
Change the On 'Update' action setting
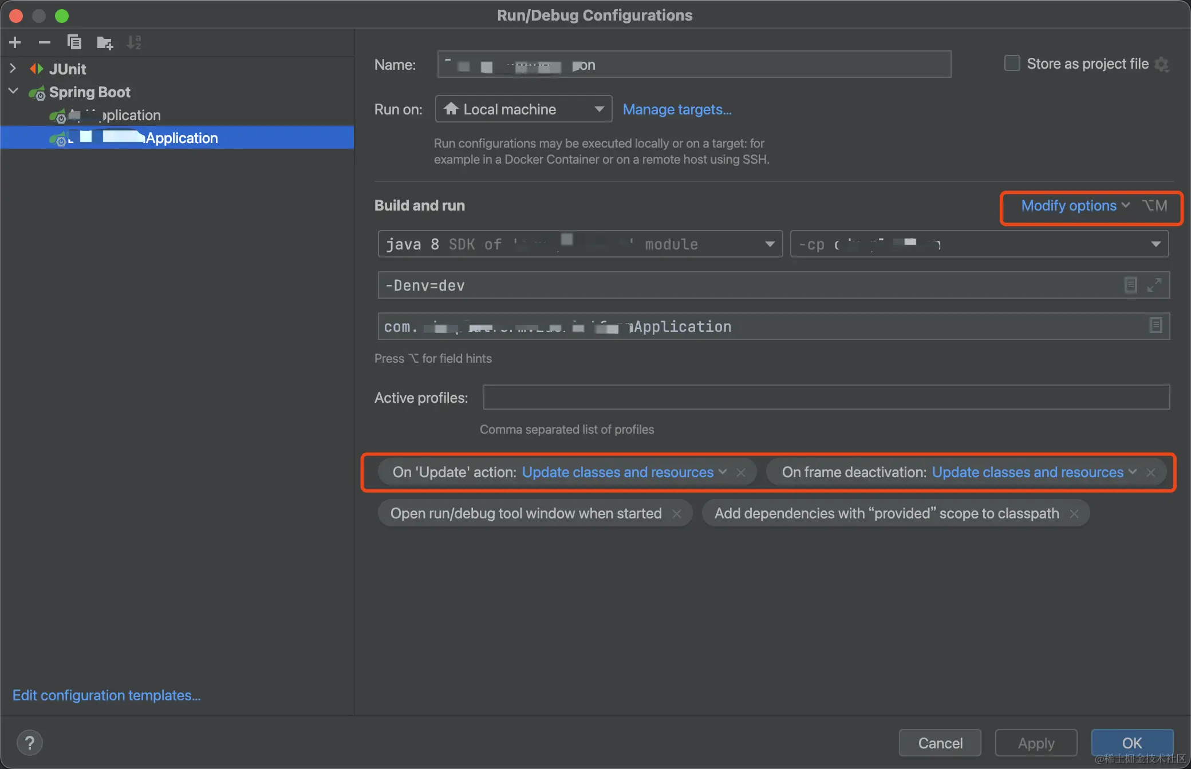(622, 472)
